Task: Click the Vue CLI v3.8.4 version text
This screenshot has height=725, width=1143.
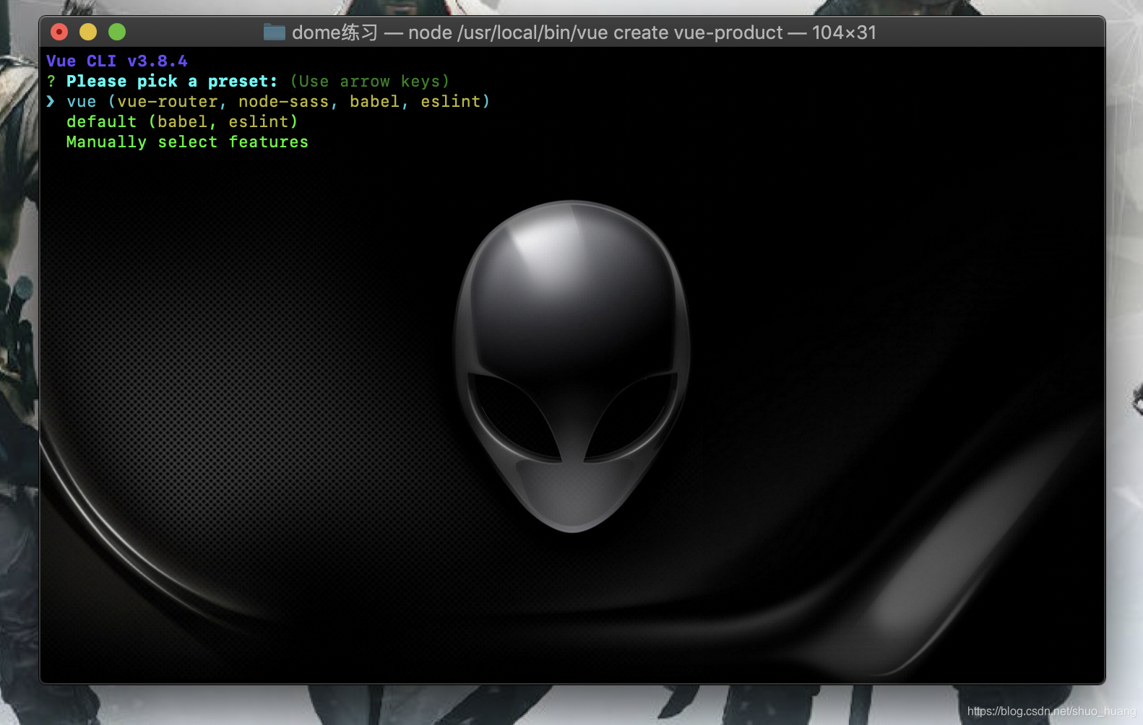Action: click(117, 61)
